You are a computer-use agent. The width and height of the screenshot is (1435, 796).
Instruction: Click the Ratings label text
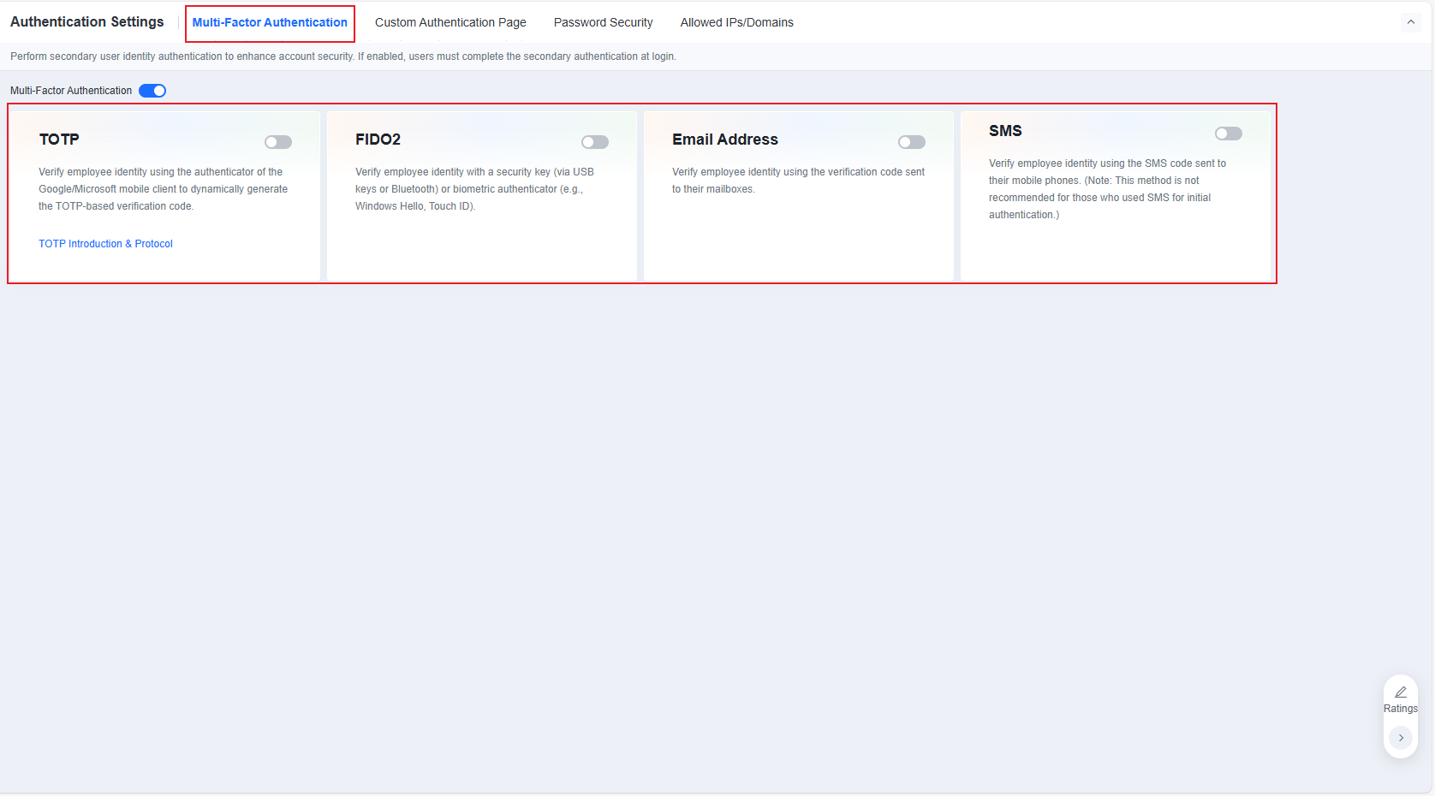pyautogui.click(x=1401, y=709)
